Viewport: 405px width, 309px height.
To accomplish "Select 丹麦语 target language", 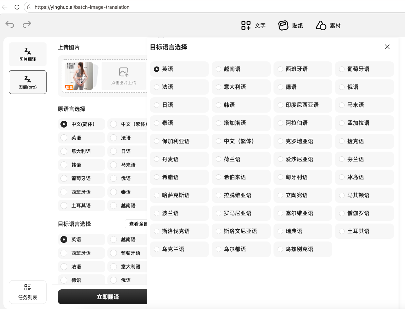I will pyautogui.click(x=179, y=159).
